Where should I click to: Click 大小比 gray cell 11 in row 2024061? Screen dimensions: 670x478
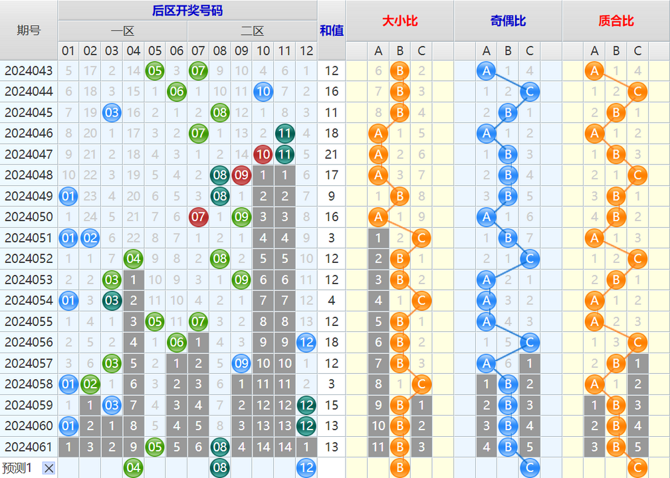(x=378, y=447)
